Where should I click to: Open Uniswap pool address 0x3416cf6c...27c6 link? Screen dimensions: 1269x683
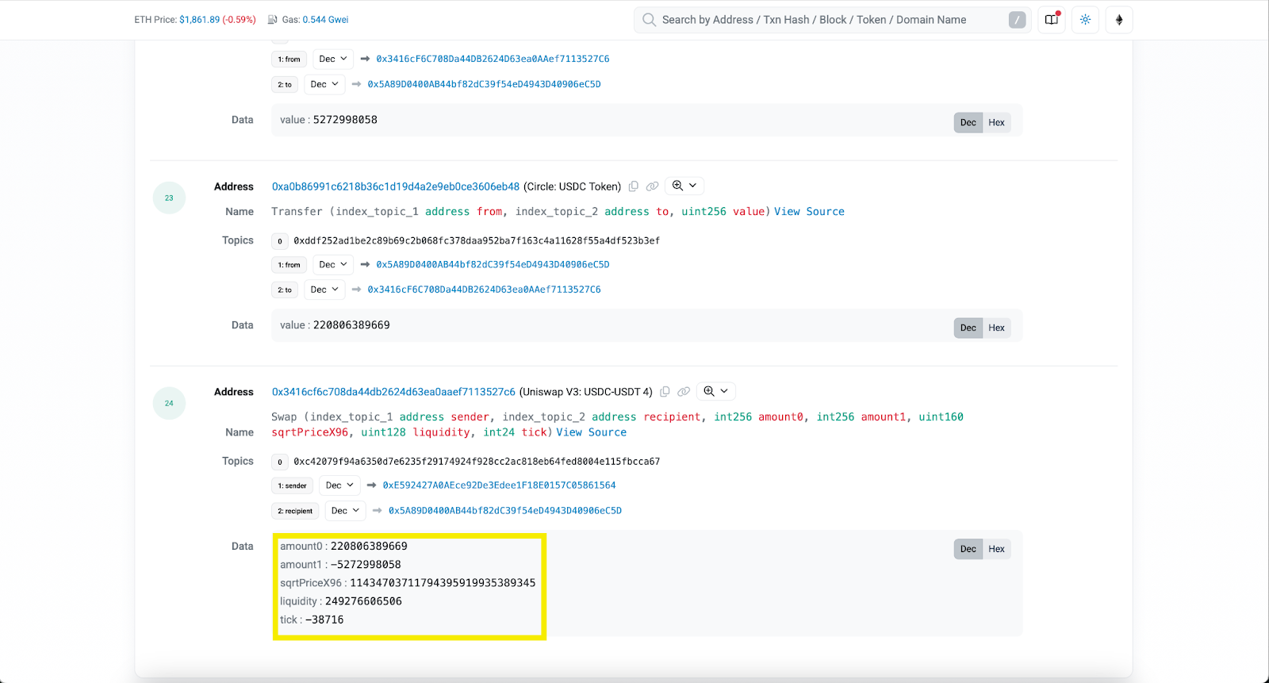pyautogui.click(x=393, y=392)
